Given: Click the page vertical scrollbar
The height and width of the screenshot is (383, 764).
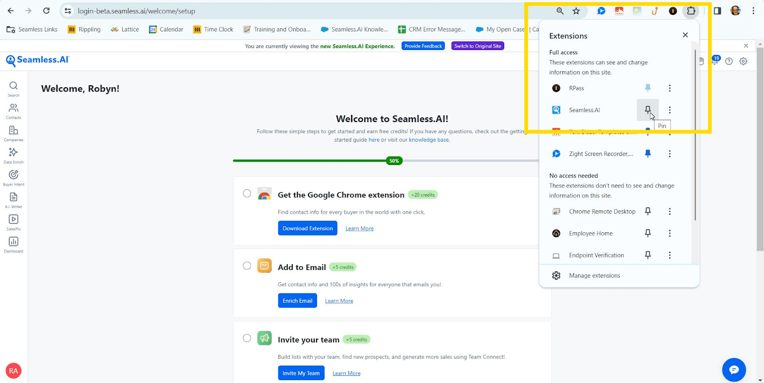Looking at the screenshot, I should tap(760, 148).
